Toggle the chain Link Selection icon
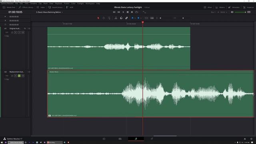 (126, 18)
